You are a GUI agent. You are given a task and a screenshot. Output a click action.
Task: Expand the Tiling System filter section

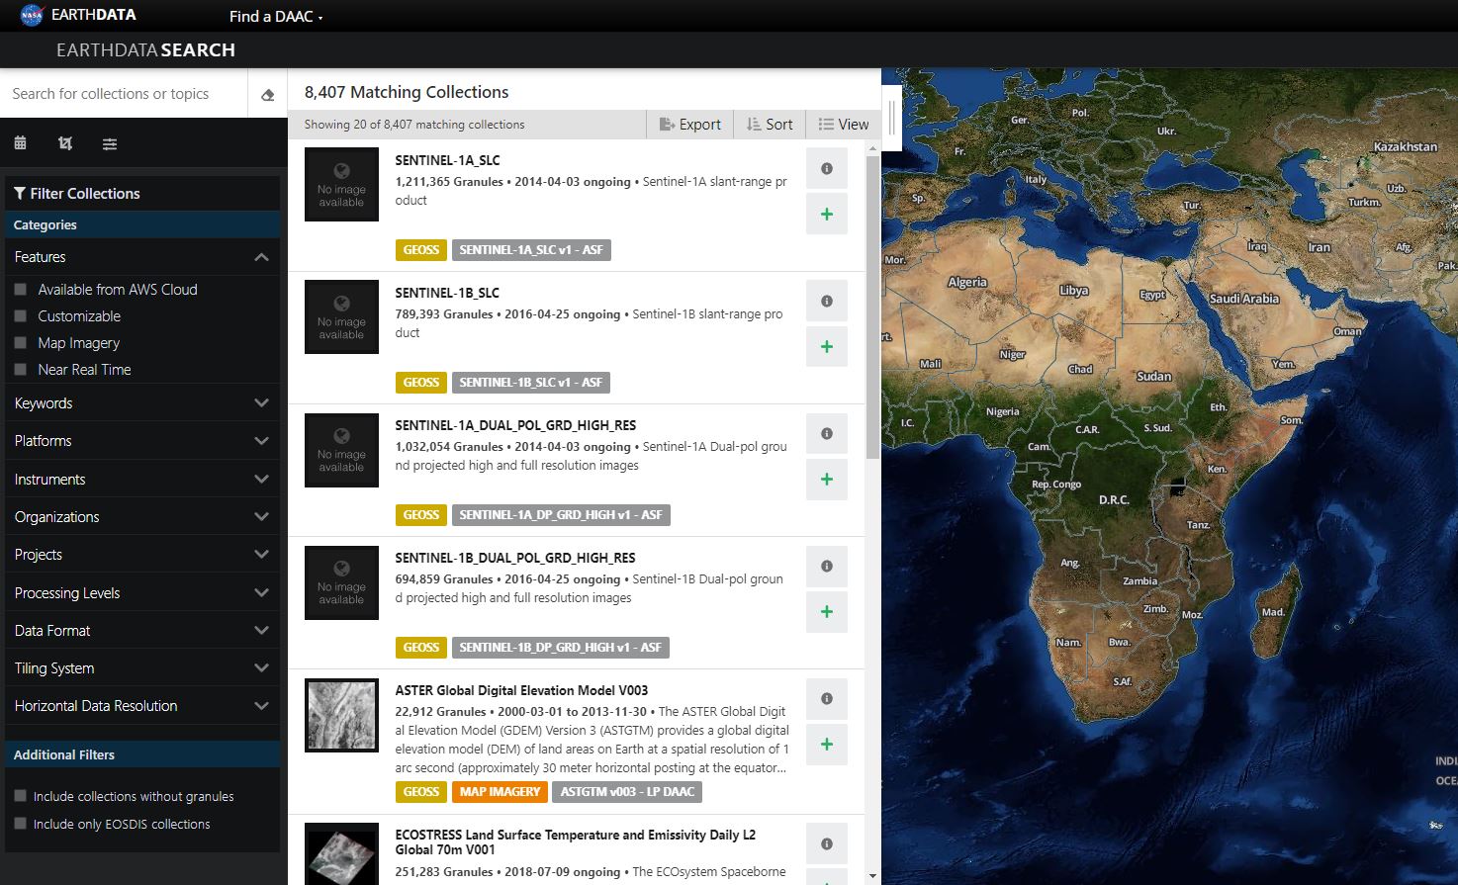[142, 668]
